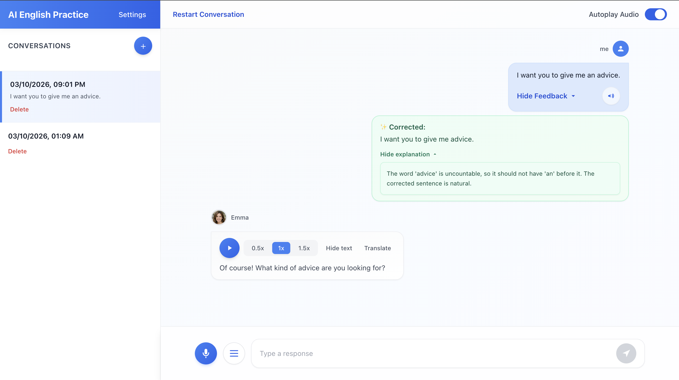Set playback speed to 0.5x
Image resolution: width=679 pixels, height=380 pixels.
pyautogui.click(x=258, y=248)
